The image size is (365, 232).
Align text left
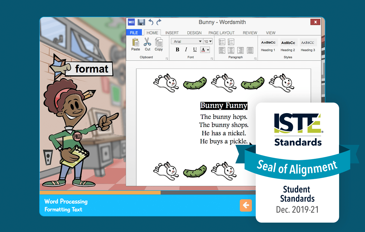pyautogui.click(x=222, y=50)
